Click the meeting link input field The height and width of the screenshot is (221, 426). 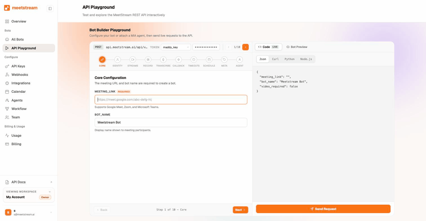(171, 100)
